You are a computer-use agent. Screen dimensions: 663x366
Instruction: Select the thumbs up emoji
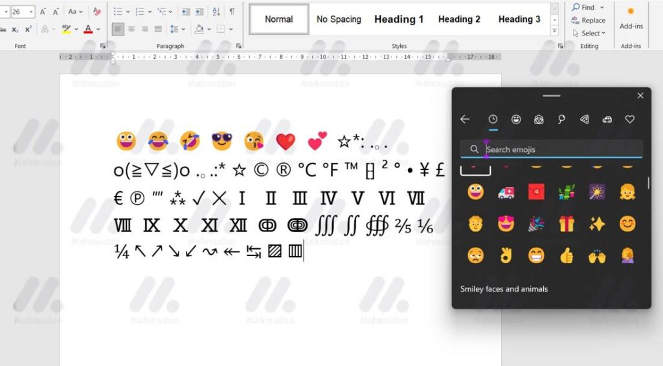(x=567, y=255)
